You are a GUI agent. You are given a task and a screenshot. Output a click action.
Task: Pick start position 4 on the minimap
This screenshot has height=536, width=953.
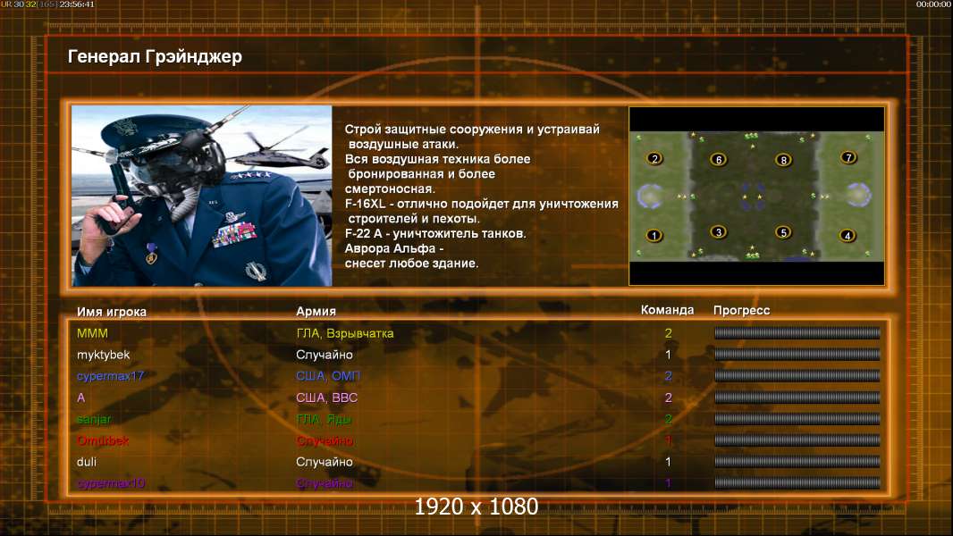pyautogui.click(x=848, y=236)
